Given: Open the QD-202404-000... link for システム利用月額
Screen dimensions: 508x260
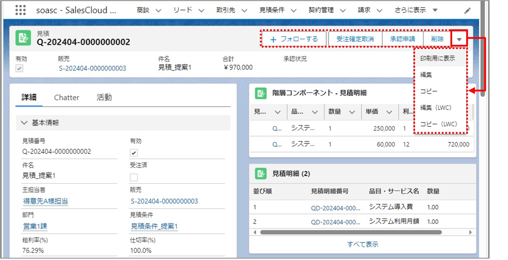Looking at the screenshot, I should 335,222.
